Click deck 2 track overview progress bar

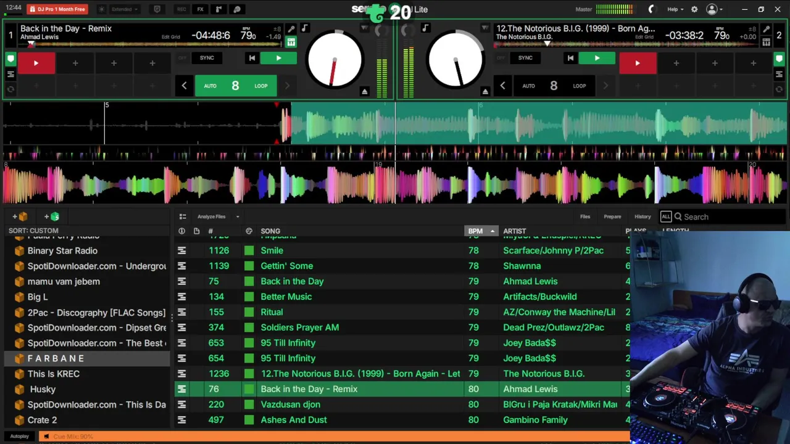pos(626,45)
